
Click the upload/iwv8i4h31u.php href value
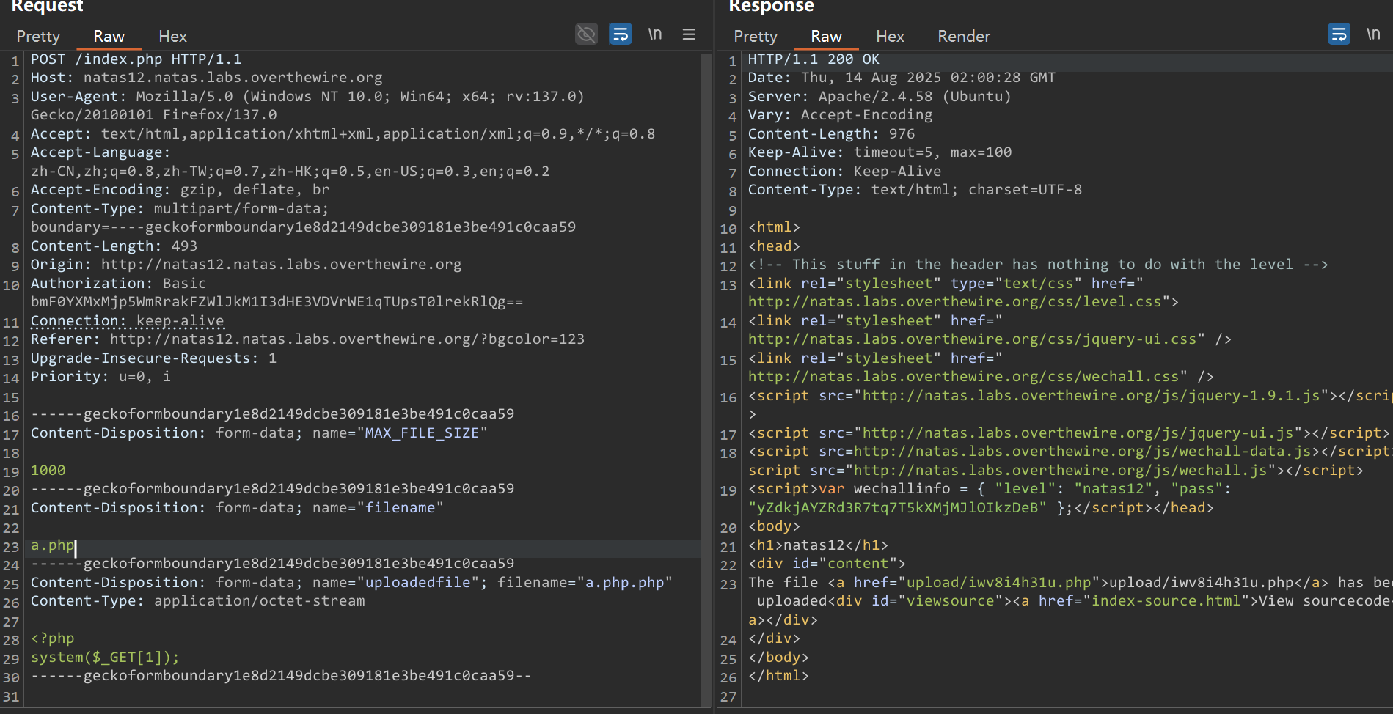click(x=998, y=582)
